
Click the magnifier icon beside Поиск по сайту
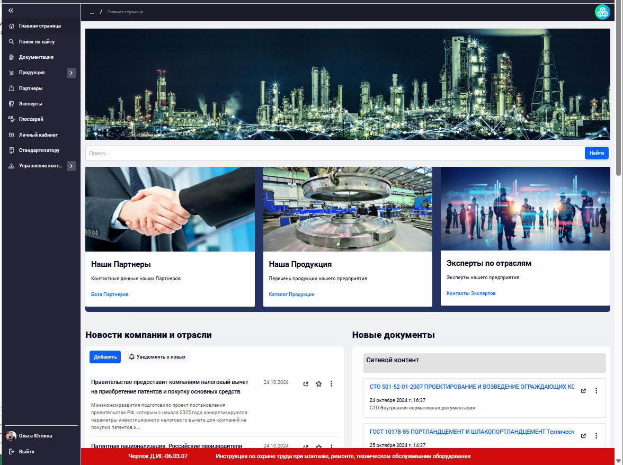[x=11, y=41]
